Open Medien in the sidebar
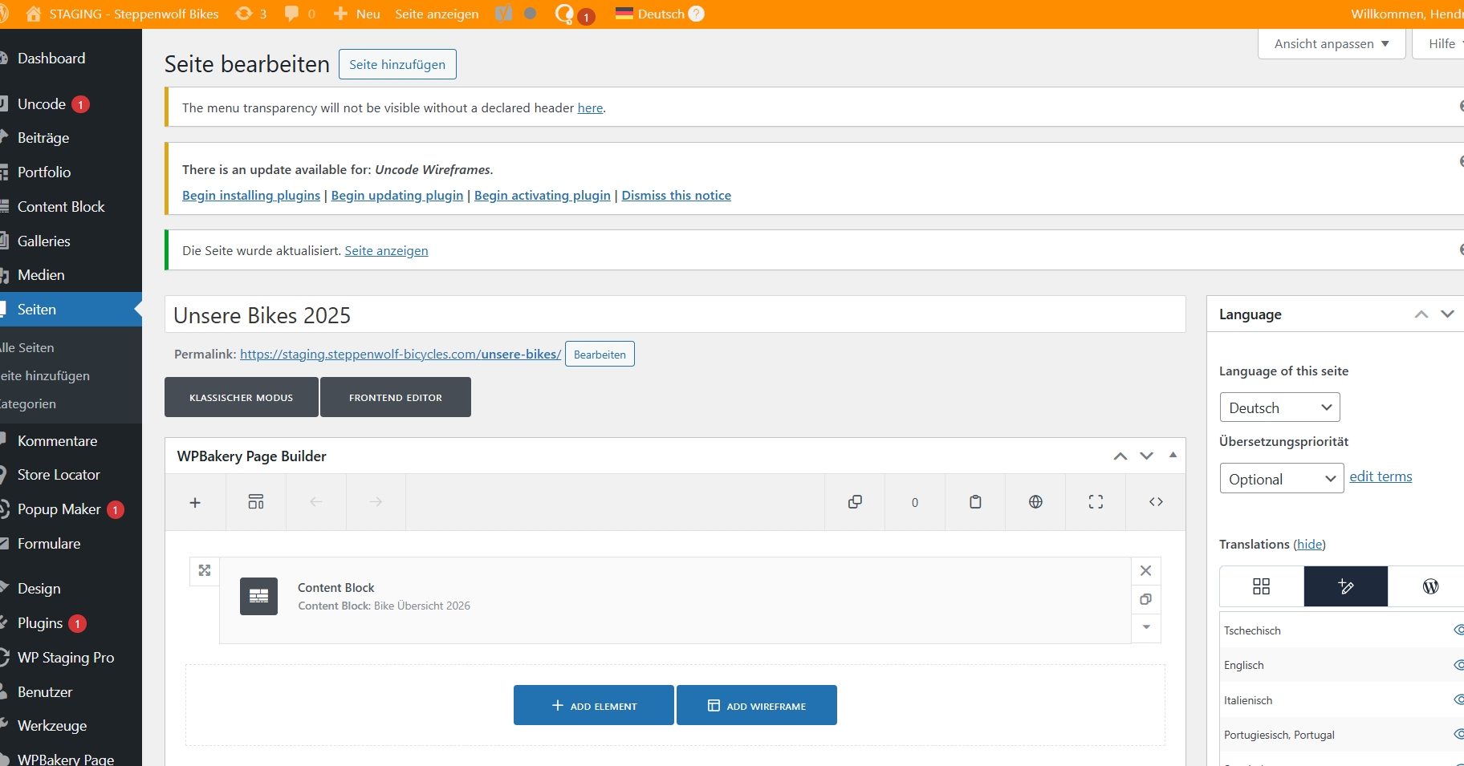This screenshot has height=766, width=1464. (41, 275)
